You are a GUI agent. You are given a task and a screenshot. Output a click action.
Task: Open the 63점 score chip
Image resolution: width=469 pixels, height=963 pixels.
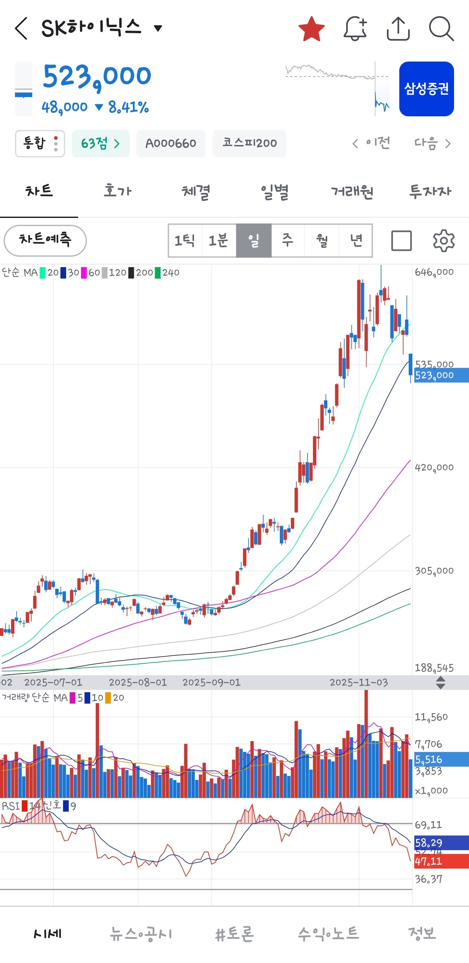click(101, 144)
